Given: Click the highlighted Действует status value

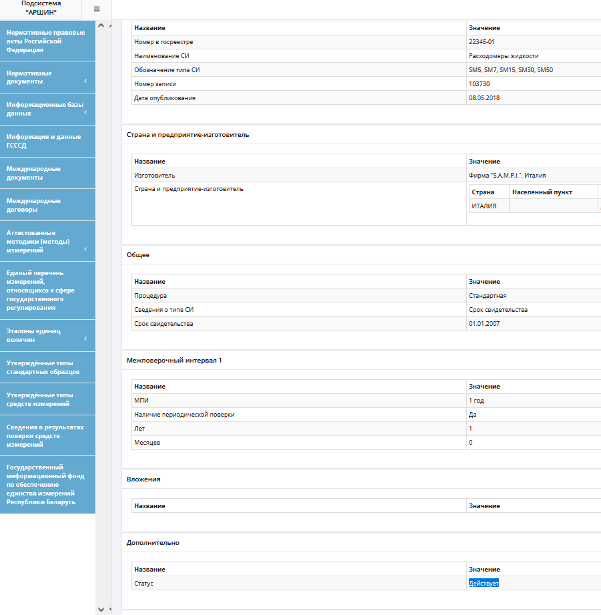Looking at the screenshot, I should [x=484, y=584].
